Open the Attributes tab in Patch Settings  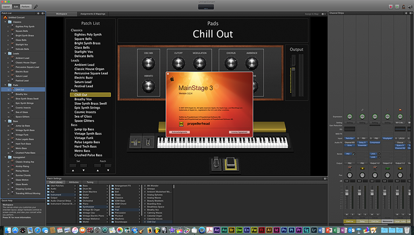74,182
